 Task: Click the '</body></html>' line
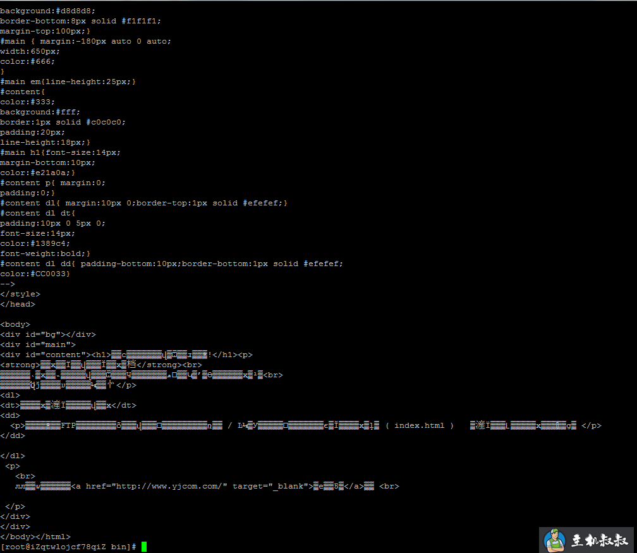tap(35, 537)
